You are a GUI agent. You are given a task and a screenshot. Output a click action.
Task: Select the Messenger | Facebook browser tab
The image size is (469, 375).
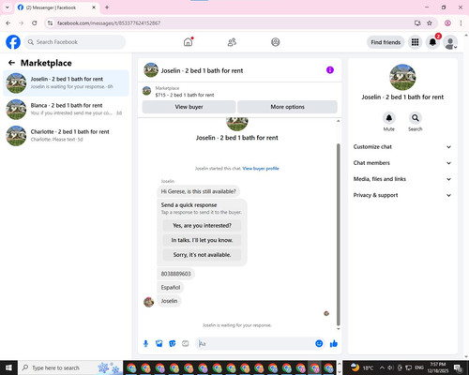(56, 7)
